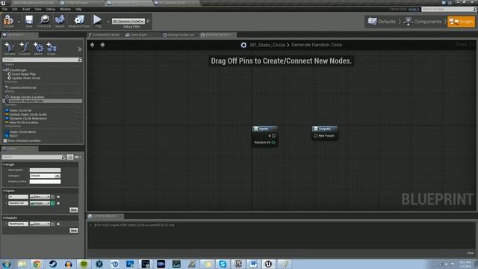The height and width of the screenshot is (269, 478).
Task: Toggle the array button for Random Int input
Action: [x=53, y=203]
